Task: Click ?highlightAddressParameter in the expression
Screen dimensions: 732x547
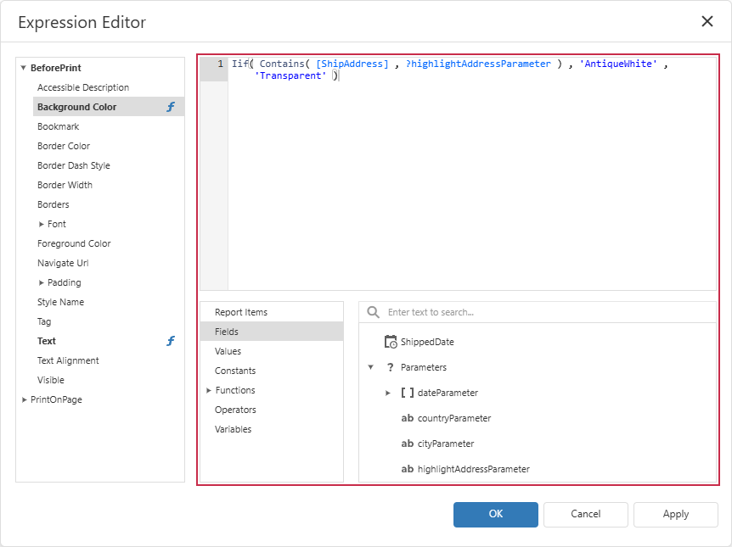Action: click(x=478, y=64)
